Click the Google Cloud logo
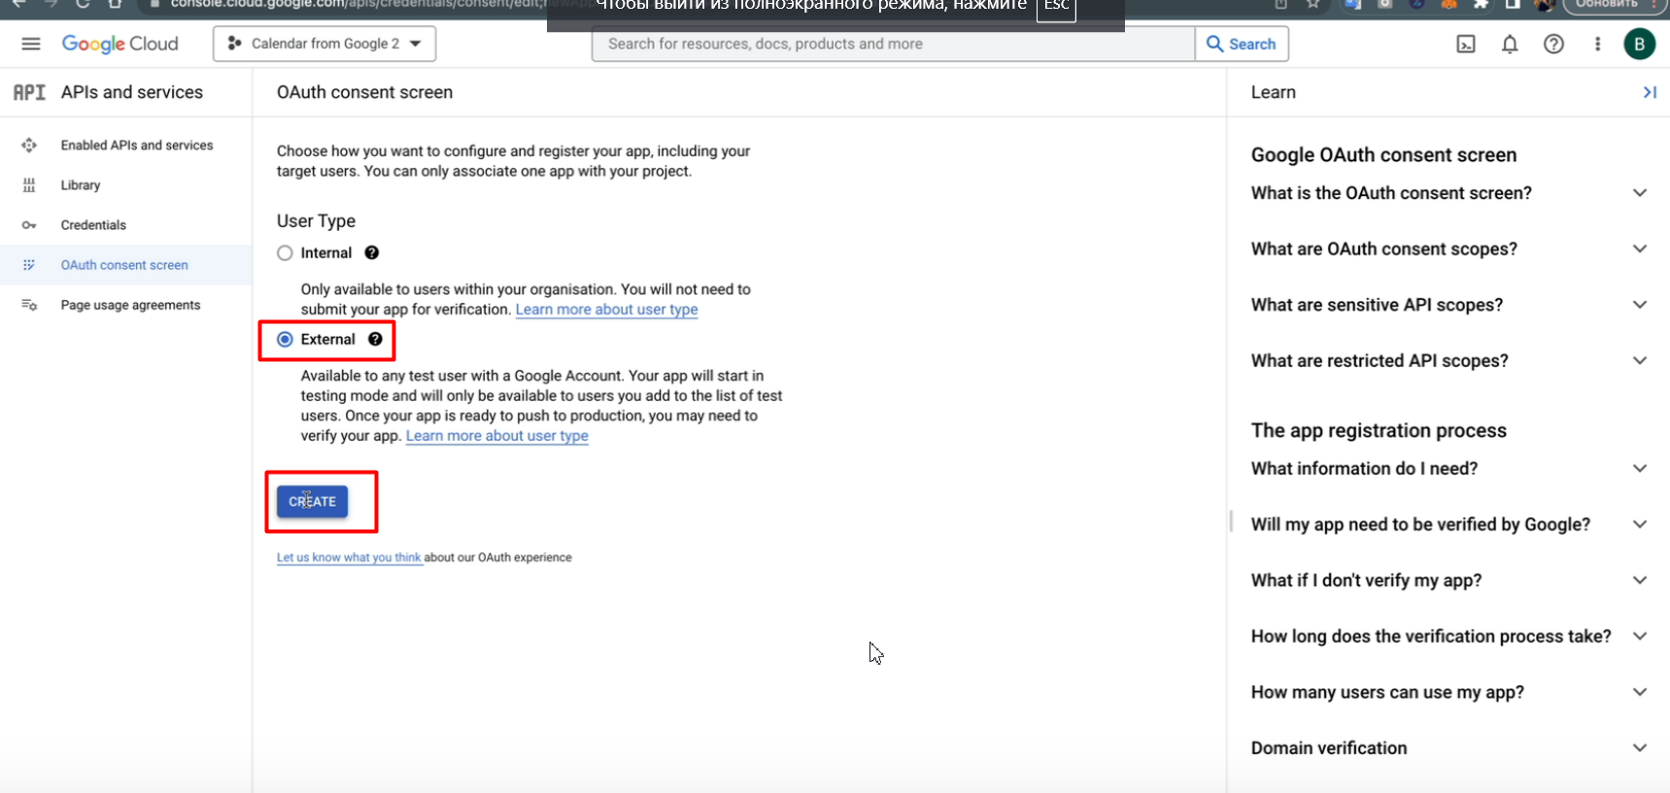 [119, 44]
